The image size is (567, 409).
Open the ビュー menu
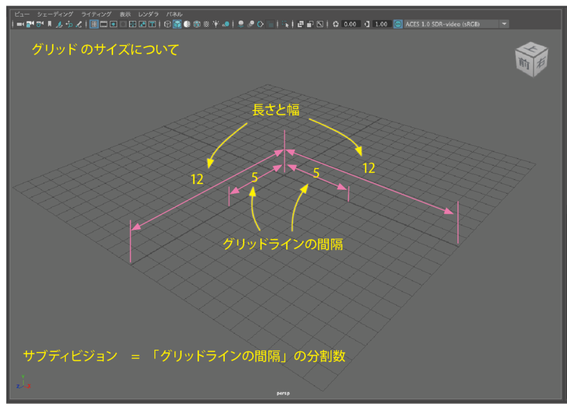pyautogui.click(x=22, y=14)
